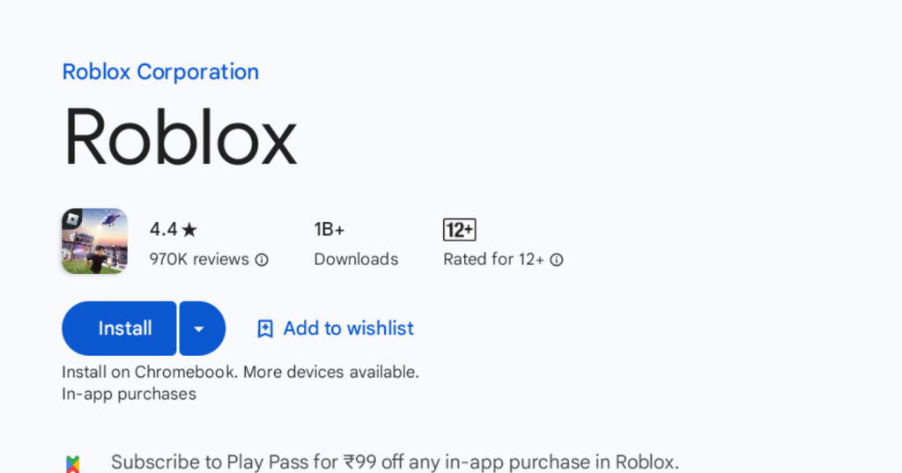Click the 1B+ downloads count

click(329, 230)
